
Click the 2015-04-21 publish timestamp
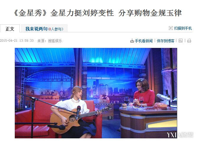[x=17, y=41]
